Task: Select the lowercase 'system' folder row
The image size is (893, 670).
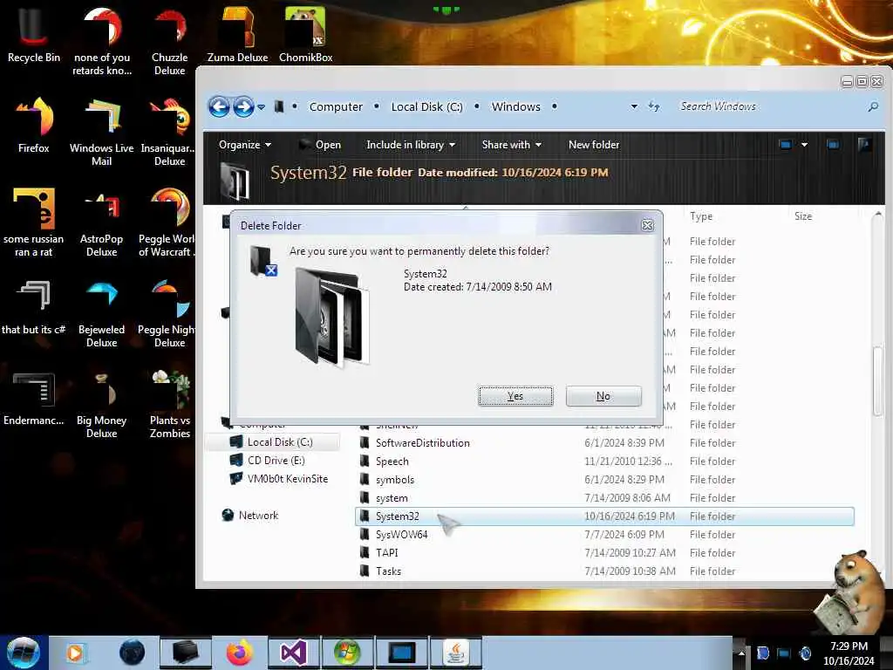Action: [x=603, y=498]
